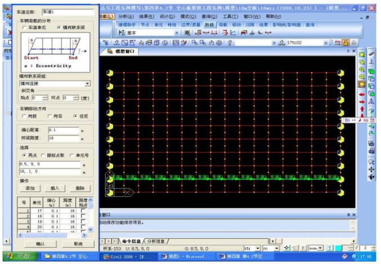Click horizontal scrollbar under lane table
This screenshot has width=381, height=264.
(52, 235)
